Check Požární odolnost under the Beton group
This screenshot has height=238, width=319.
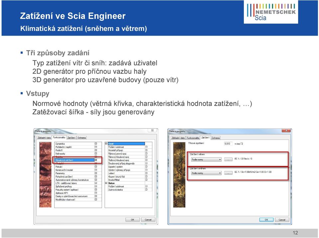(146, 186)
